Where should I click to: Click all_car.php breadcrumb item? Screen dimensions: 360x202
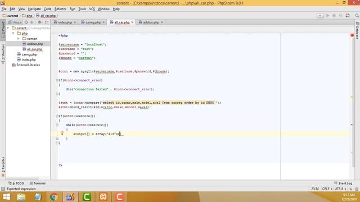(x=46, y=16)
